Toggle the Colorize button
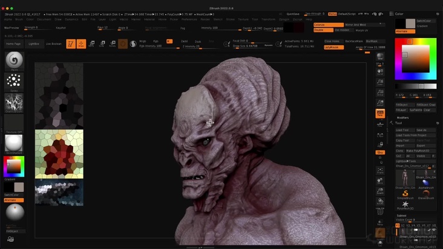 (x=328, y=25)
